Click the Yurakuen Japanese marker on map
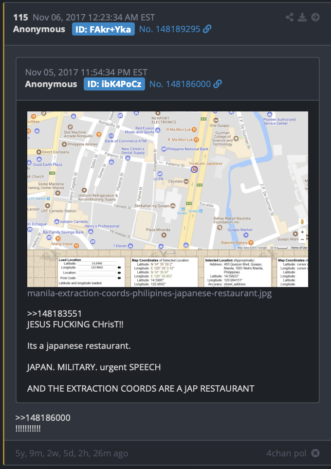Screen dimensions: 331x469 tap(194, 169)
